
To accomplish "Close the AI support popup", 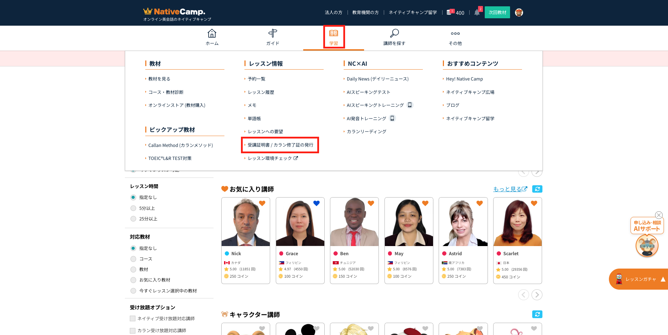I will pyautogui.click(x=659, y=215).
